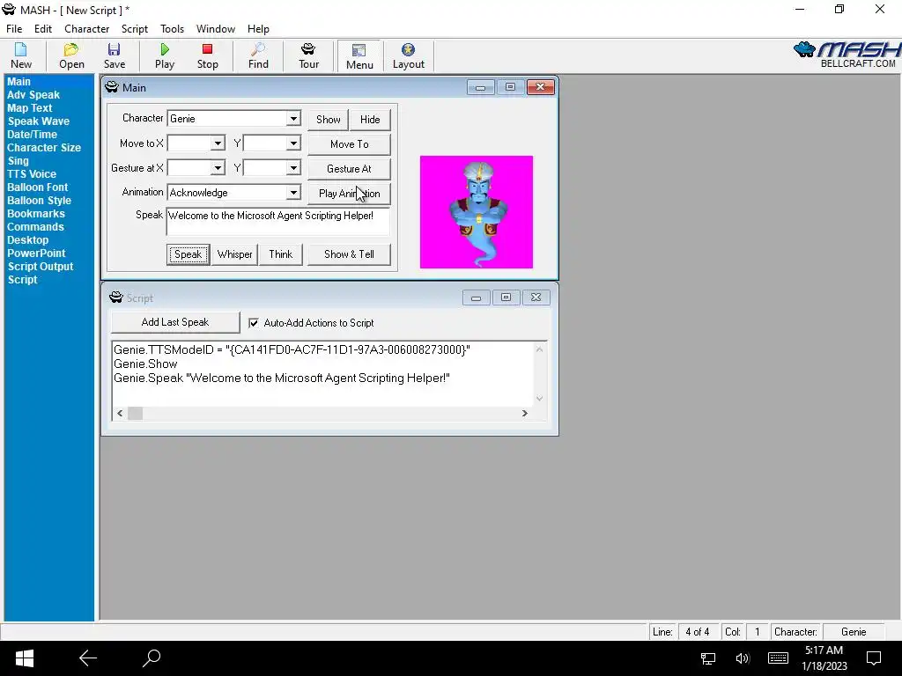The width and height of the screenshot is (902, 676).
Task: Select PowerPoint in sidebar
Action: (36, 253)
